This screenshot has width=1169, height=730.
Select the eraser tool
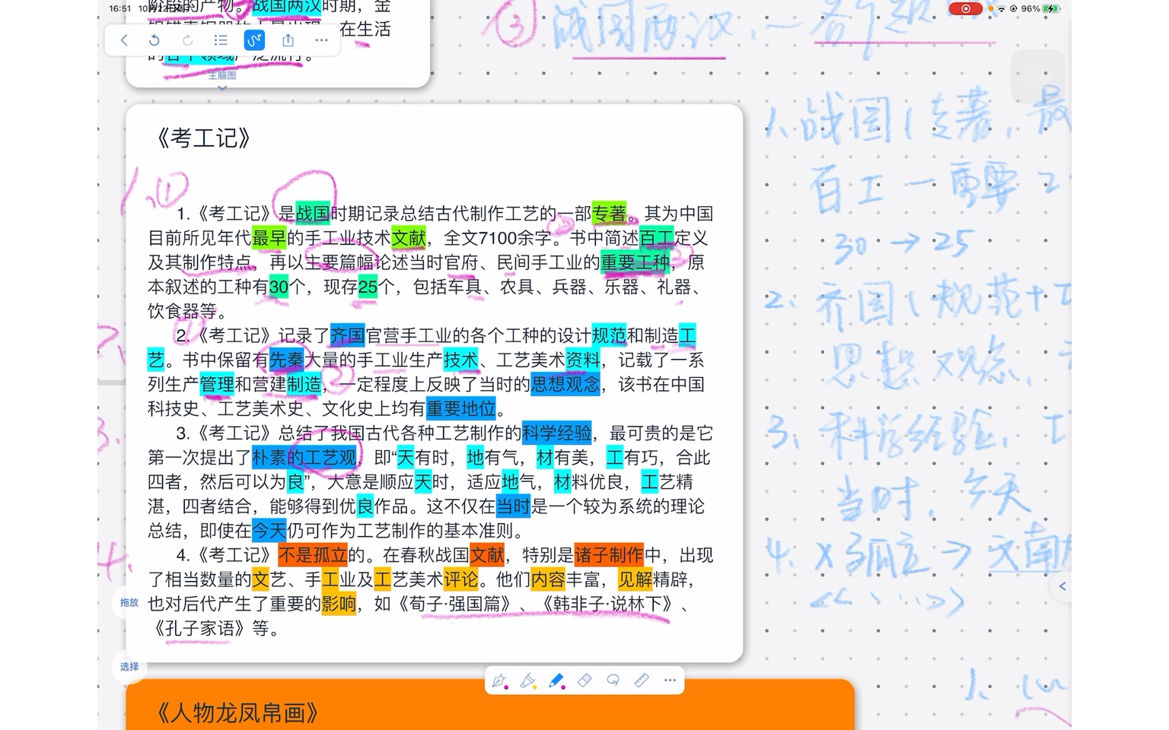(584, 681)
